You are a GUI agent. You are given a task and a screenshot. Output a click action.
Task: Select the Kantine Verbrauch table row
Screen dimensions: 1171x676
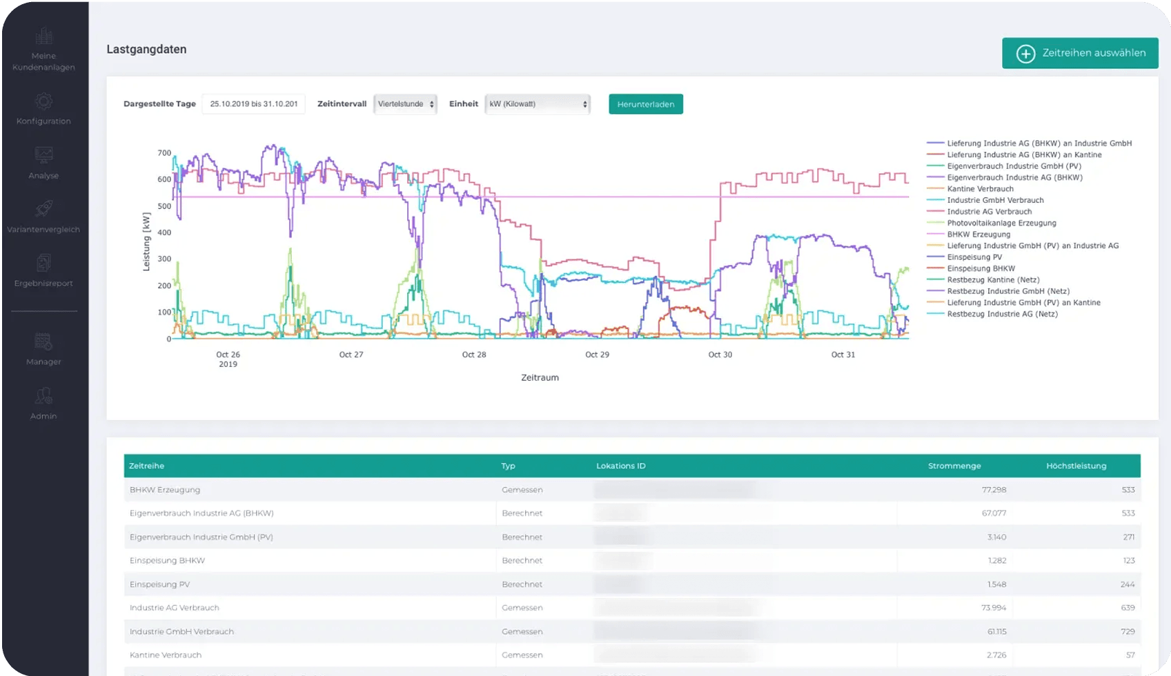[x=165, y=655]
